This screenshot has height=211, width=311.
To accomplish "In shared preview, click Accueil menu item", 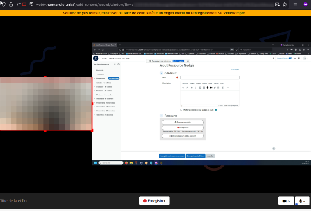I will pos(105,58).
